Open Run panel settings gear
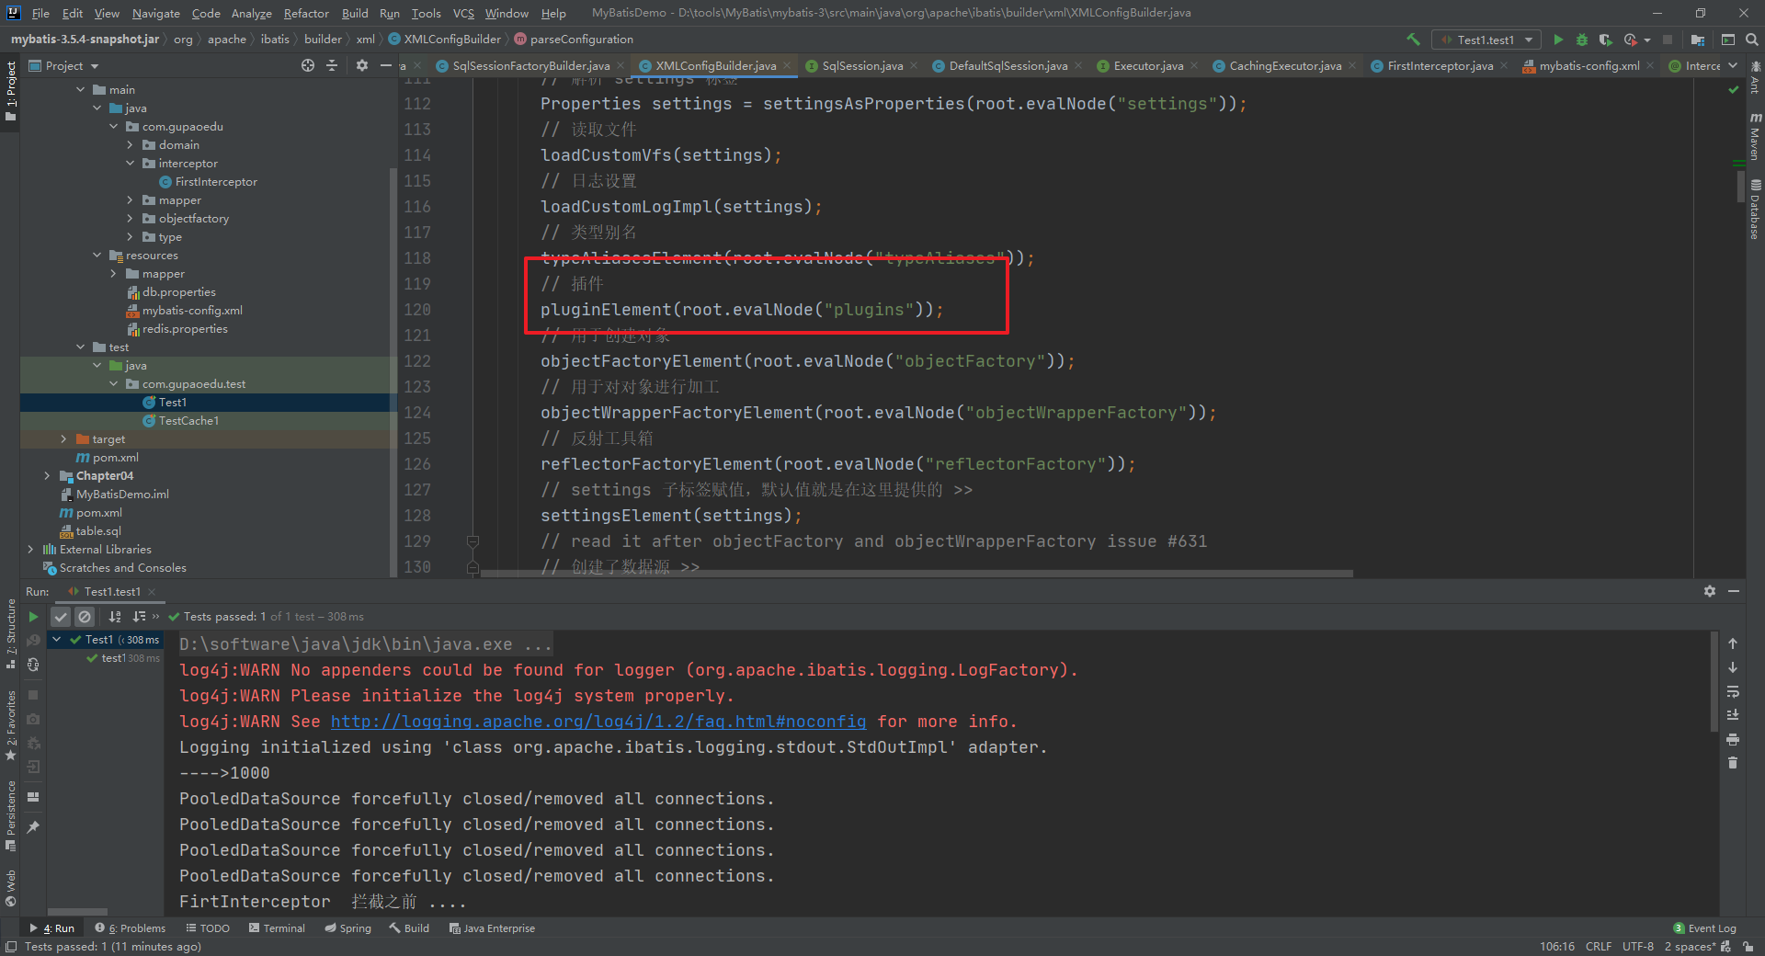Image resolution: width=1765 pixels, height=956 pixels. tap(1710, 591)
